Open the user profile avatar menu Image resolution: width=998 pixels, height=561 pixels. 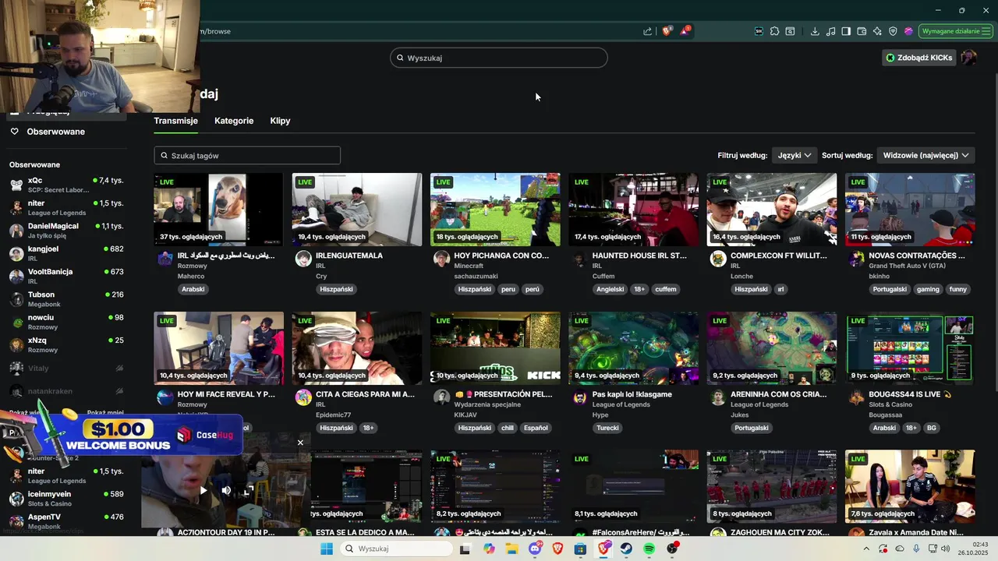tap(968, 58)
